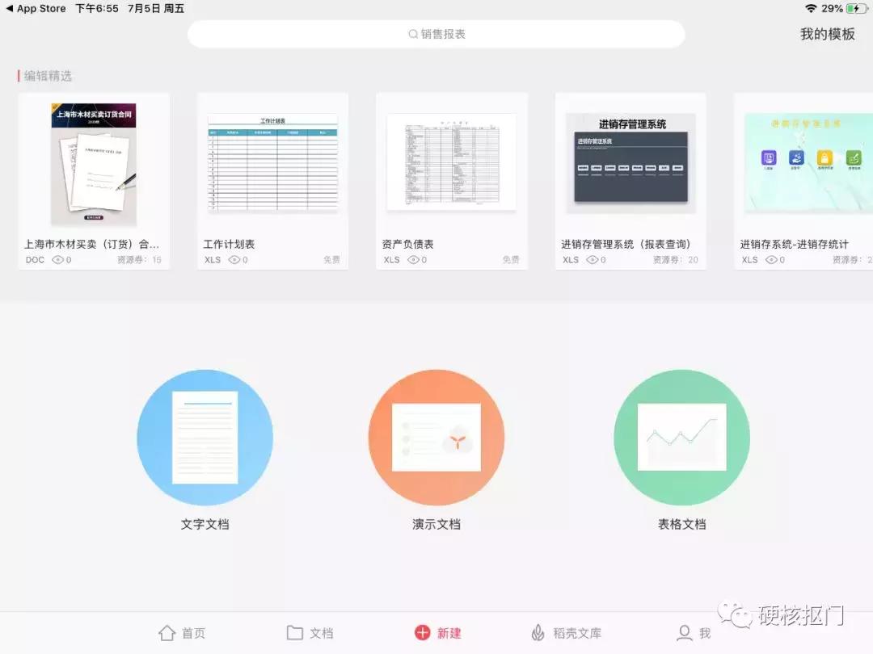Image resolution: width=873 pixels, height=654 pixels.
Task: Tap 免费 label on 资产负债表 card
Action: (x=511, y=260)
